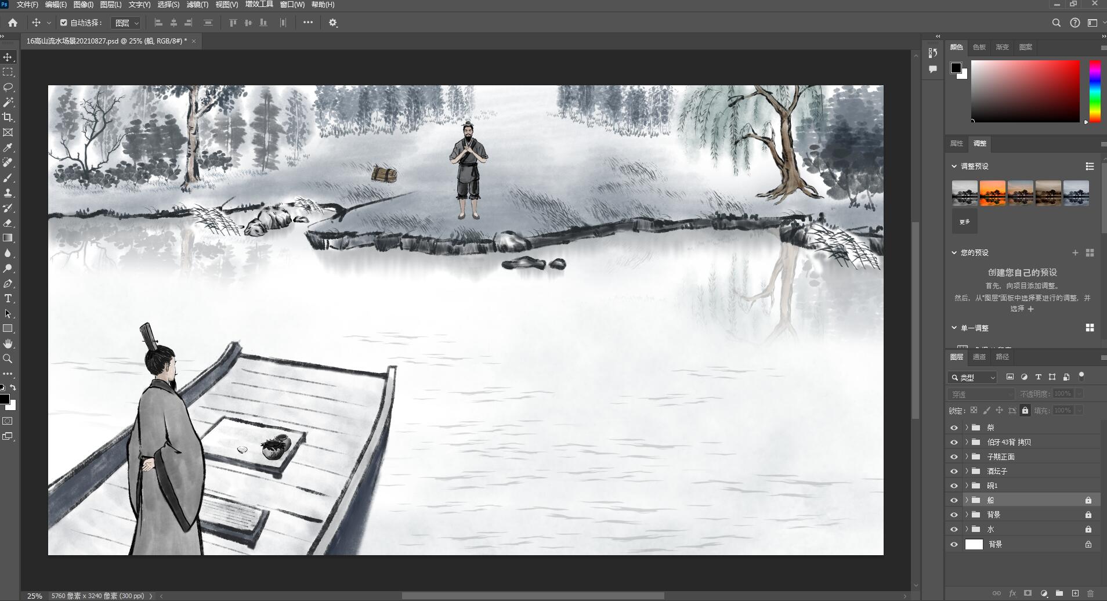
Task: Click the sunset adjustment preset thumbnail
Action: pyautogui.click(x=992, y=193)
